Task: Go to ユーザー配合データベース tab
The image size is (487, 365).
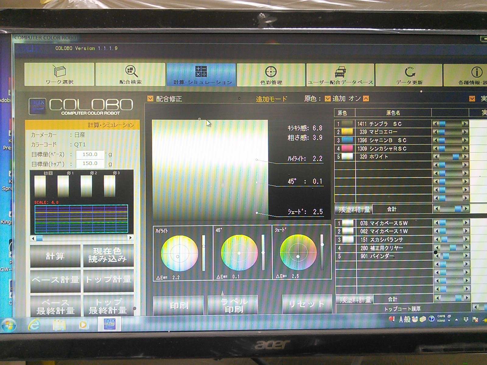Action: 340,75
